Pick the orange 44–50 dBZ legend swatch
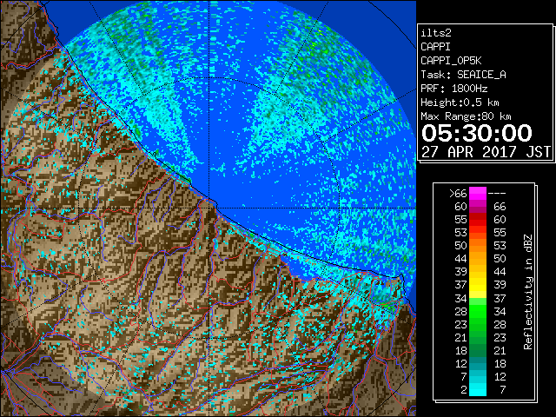Image resolution: width=556 pixels, height=417 pixels. (x=478, y=259)
